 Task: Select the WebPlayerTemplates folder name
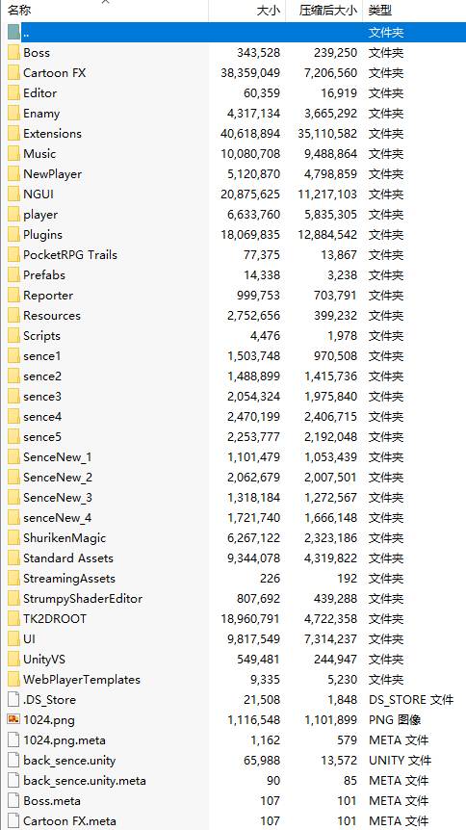pos(82,679)
